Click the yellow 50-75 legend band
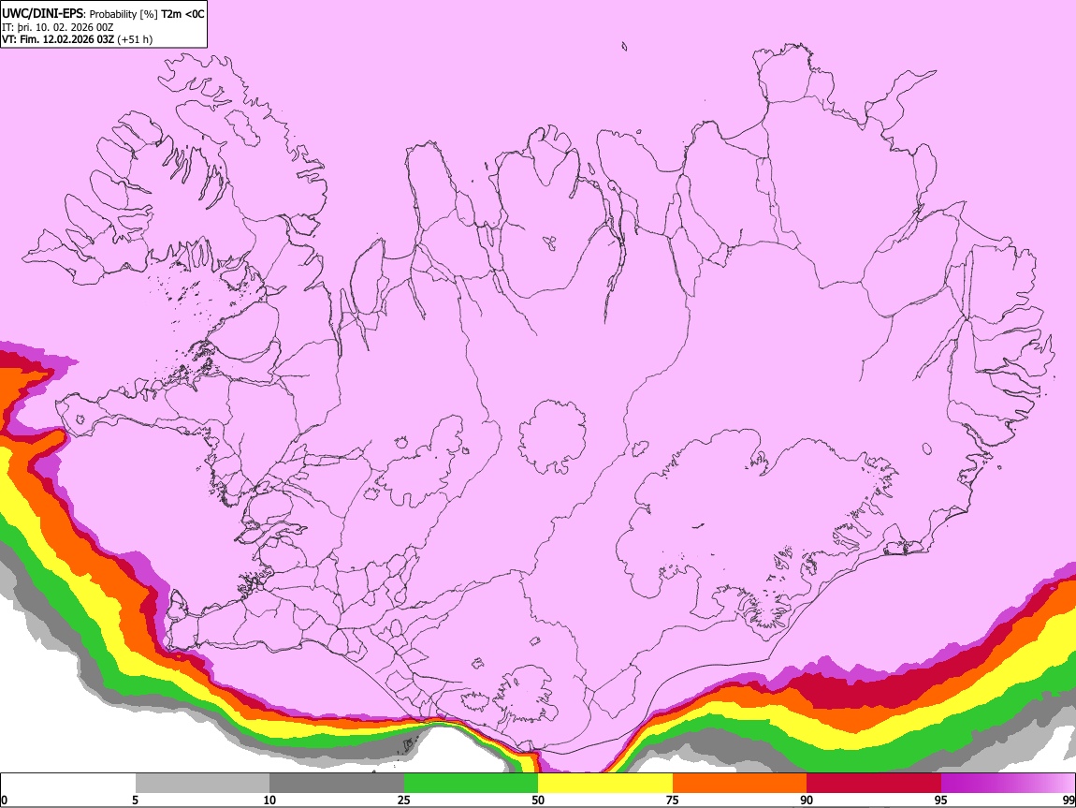 (x=605, y=783)
